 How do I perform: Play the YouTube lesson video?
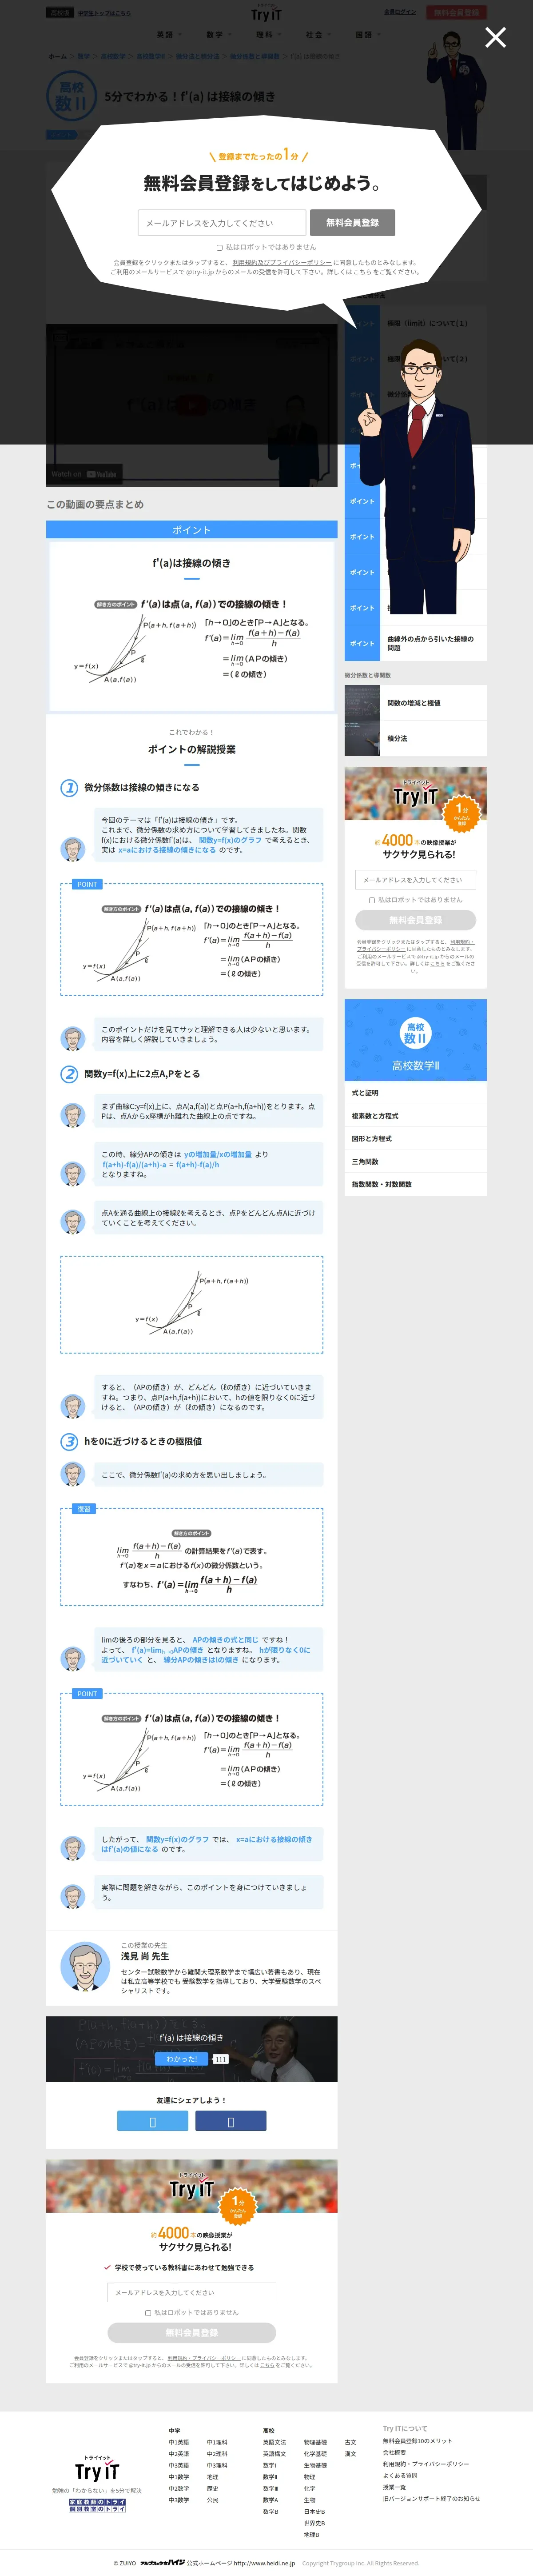click(x=191, y=405)
